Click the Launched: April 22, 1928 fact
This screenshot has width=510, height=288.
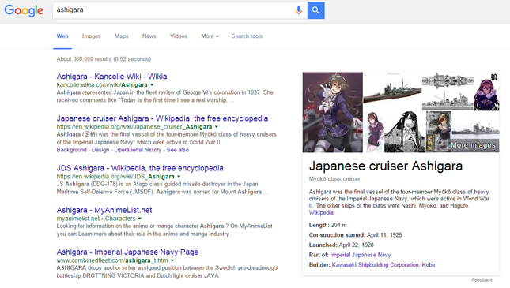point(342,245)
